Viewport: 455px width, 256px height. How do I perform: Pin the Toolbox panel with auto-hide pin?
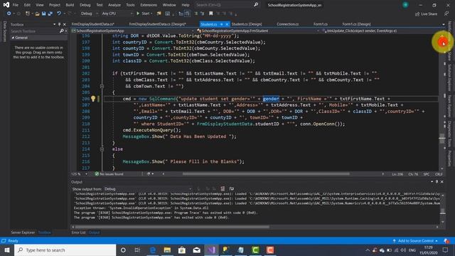tap(60, 24)
